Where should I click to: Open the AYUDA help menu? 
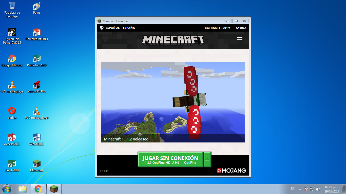pyautogui.click(x=241, y=28)
